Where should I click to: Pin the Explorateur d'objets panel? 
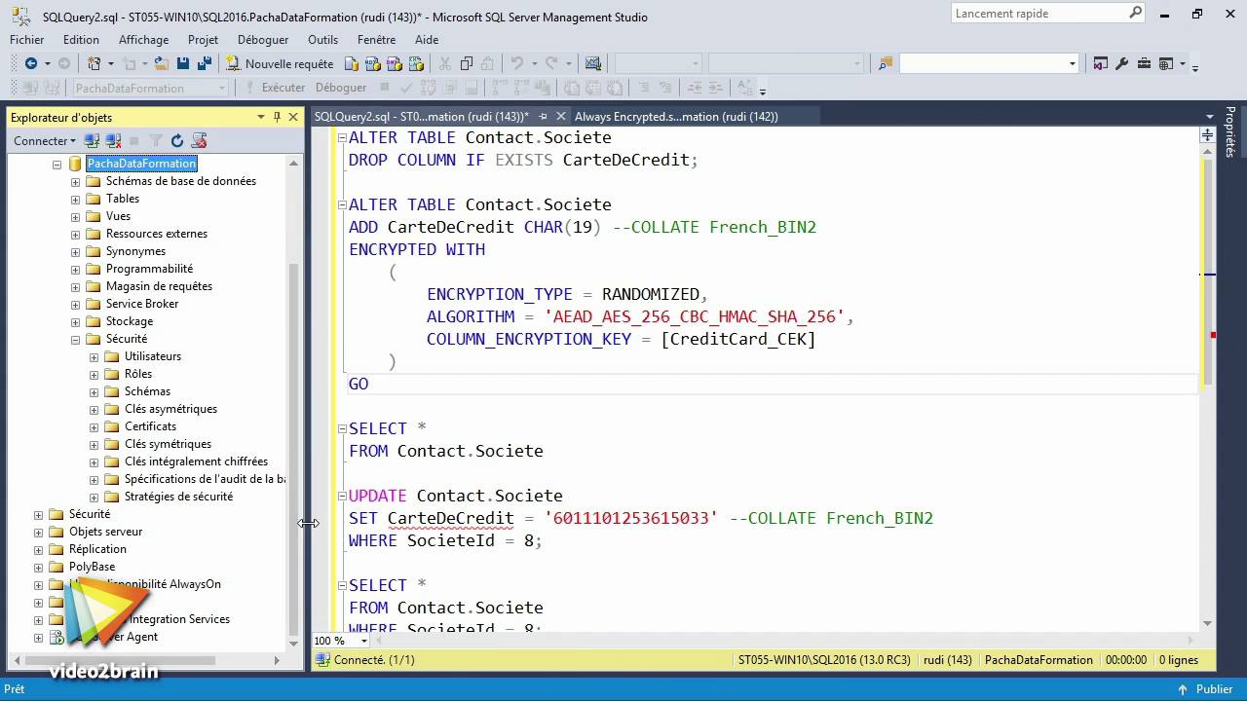click(x=277, y=117)
